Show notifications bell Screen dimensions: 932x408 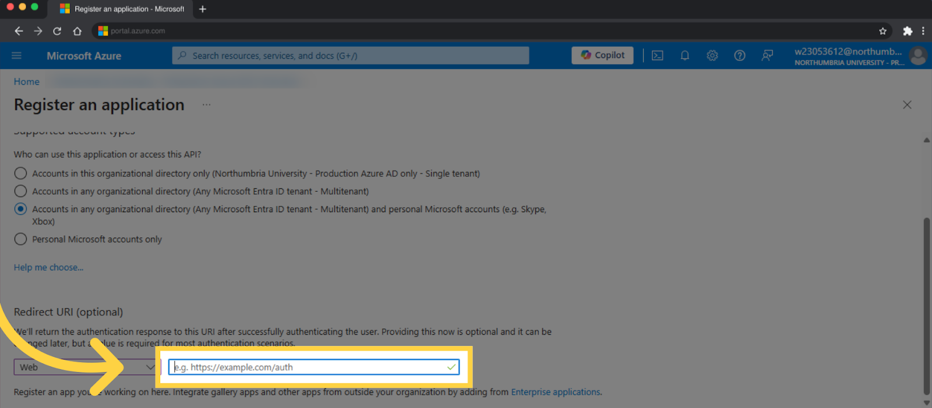[685, 55]
